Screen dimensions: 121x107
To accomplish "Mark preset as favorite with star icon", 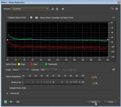I will (63, 9).
